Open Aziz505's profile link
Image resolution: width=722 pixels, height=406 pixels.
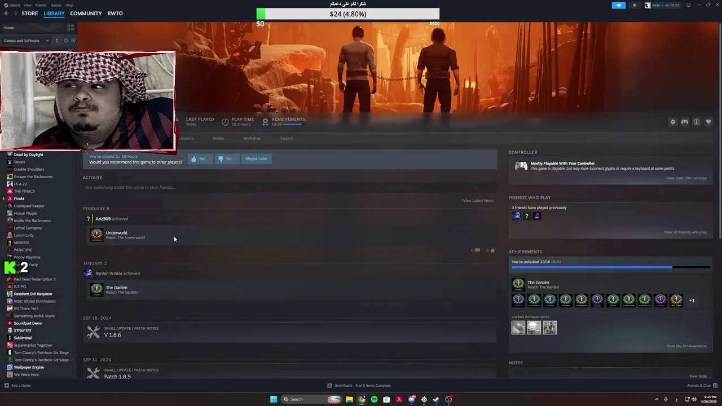click(103, 219)
